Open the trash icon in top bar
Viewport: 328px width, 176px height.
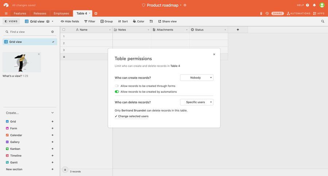tap(261, 13)
